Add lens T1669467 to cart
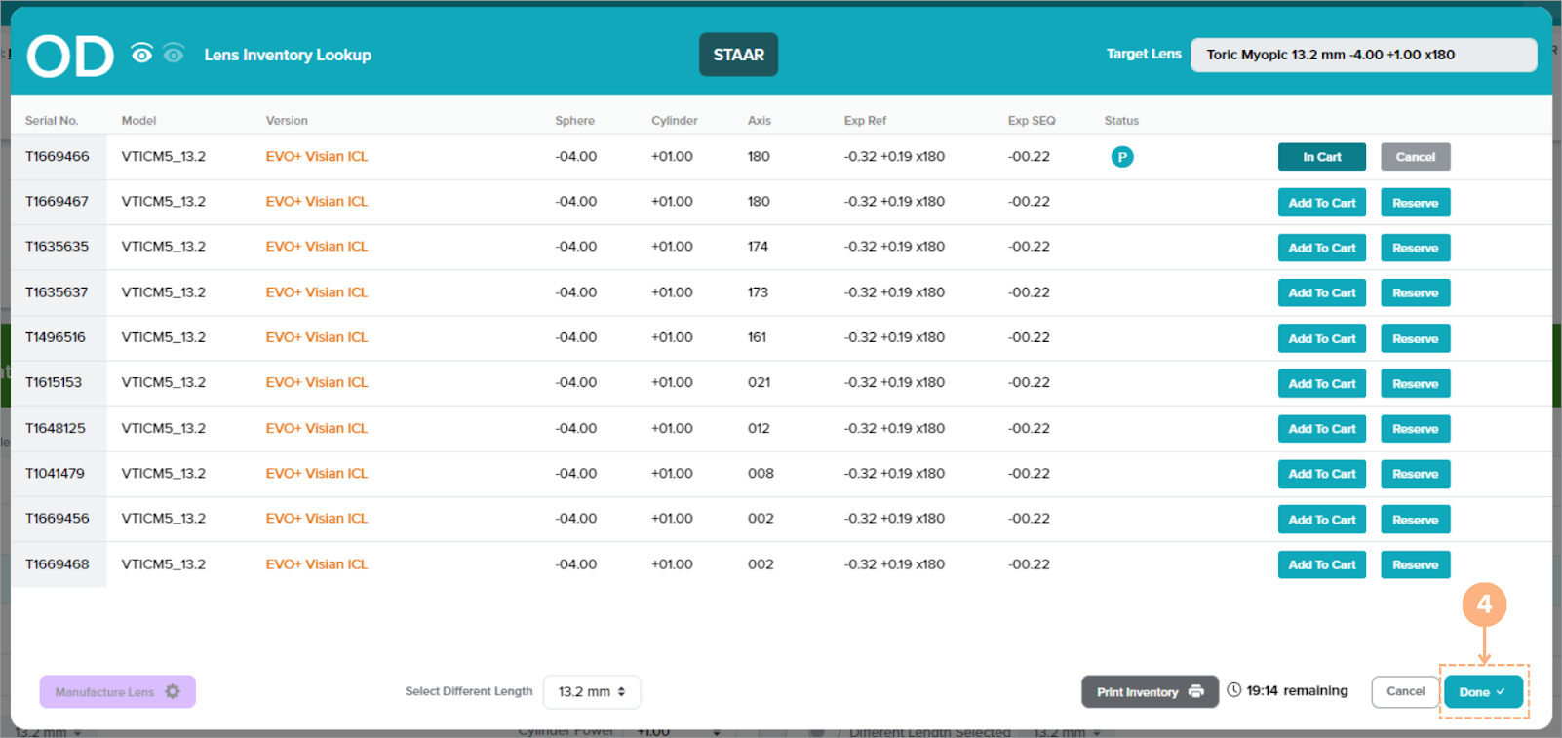1562x738 pixels. [1321, 203]
